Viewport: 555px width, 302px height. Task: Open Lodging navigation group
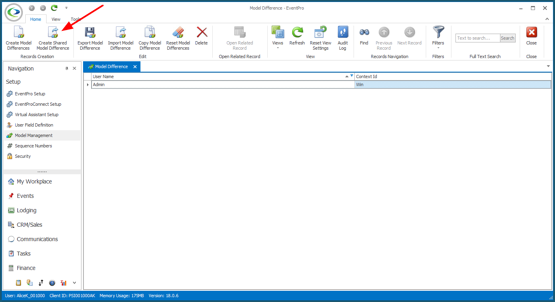(x=26, y=210)
